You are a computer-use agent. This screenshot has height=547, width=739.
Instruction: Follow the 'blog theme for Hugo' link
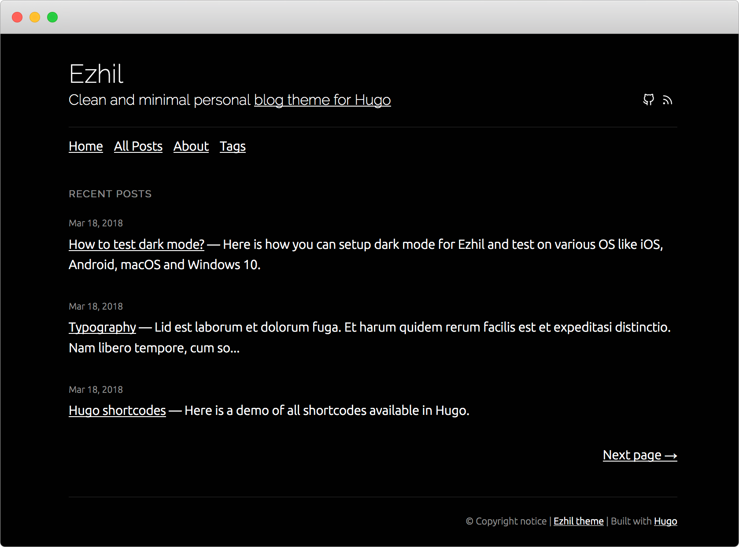(x=322, y=100)
